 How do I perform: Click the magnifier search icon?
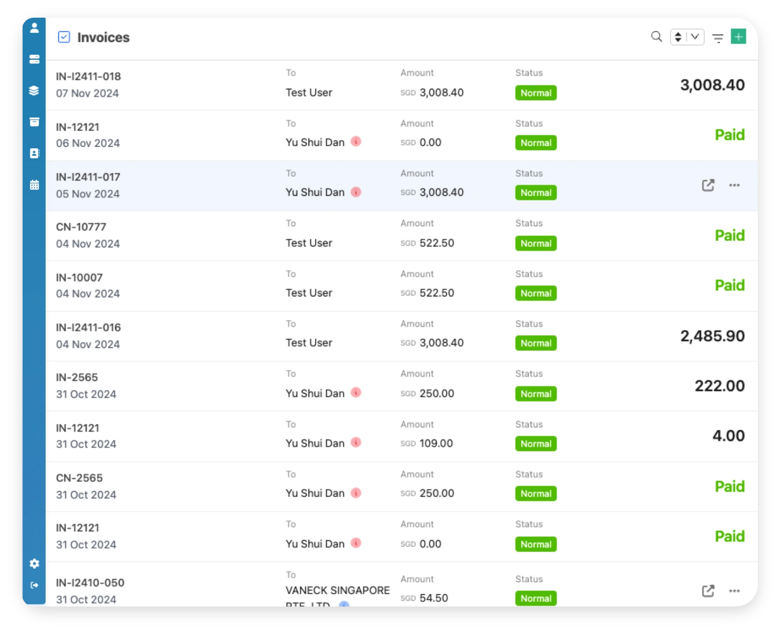pos(656,37)
